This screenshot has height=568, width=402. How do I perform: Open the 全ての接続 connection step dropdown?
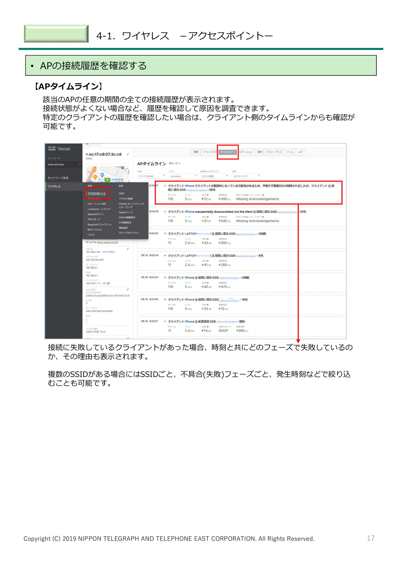tap(215, 176)
